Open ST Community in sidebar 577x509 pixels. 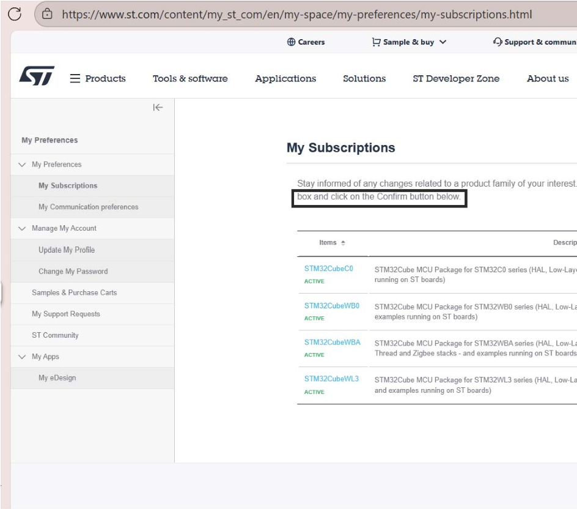click(x=55, y=335)
